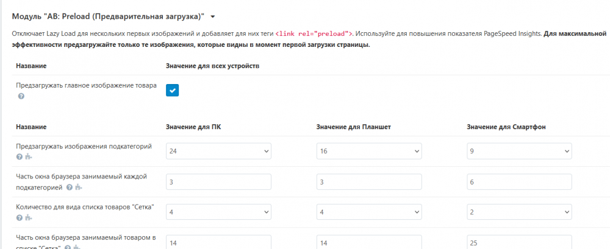Open tablet "Сетка" product count dropdown
This screenshot has width=610, height=249.
click(369, 212)
